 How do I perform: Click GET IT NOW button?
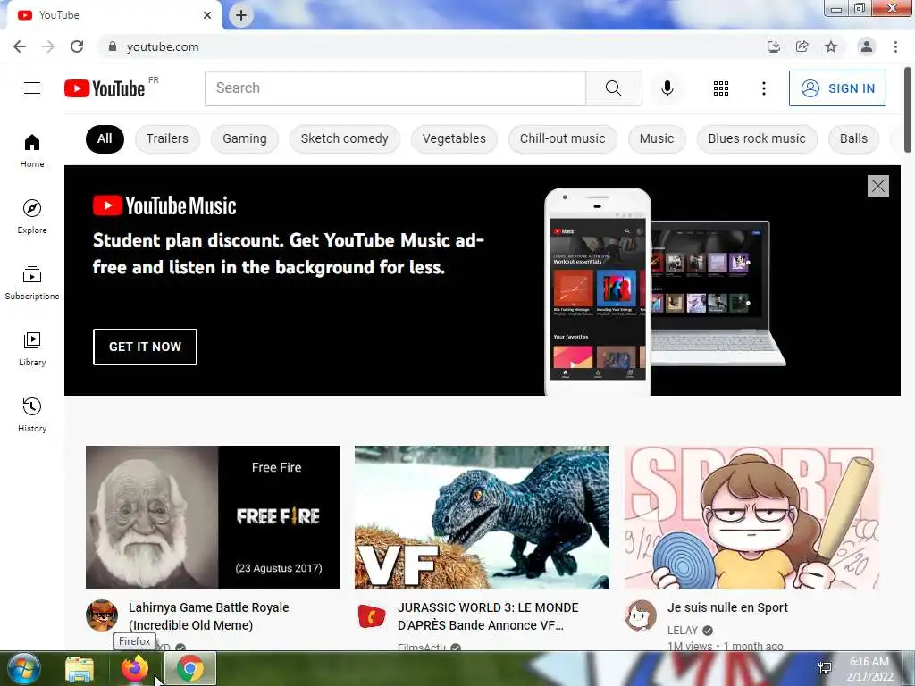pos(145,347)
